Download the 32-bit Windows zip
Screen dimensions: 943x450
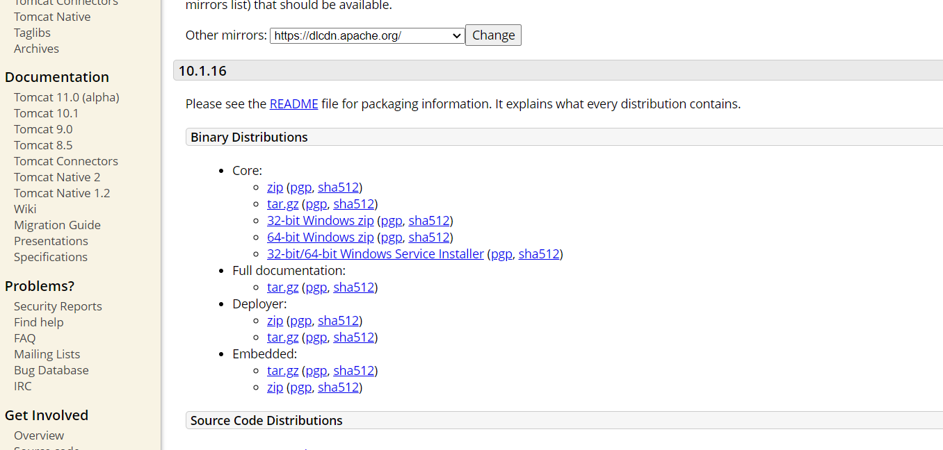pyautogui.click(x=321, y=221)
